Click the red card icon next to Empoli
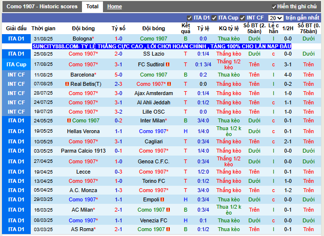Viewport: 324px width, 236px height. 162,199
